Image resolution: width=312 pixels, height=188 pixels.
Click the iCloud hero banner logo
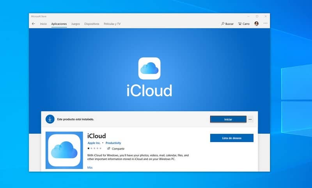(149, 68)
